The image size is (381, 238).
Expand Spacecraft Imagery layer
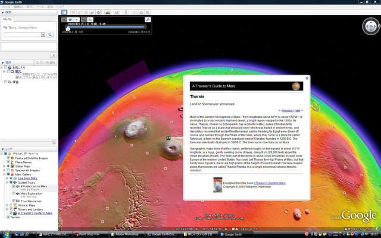(4, 170)
